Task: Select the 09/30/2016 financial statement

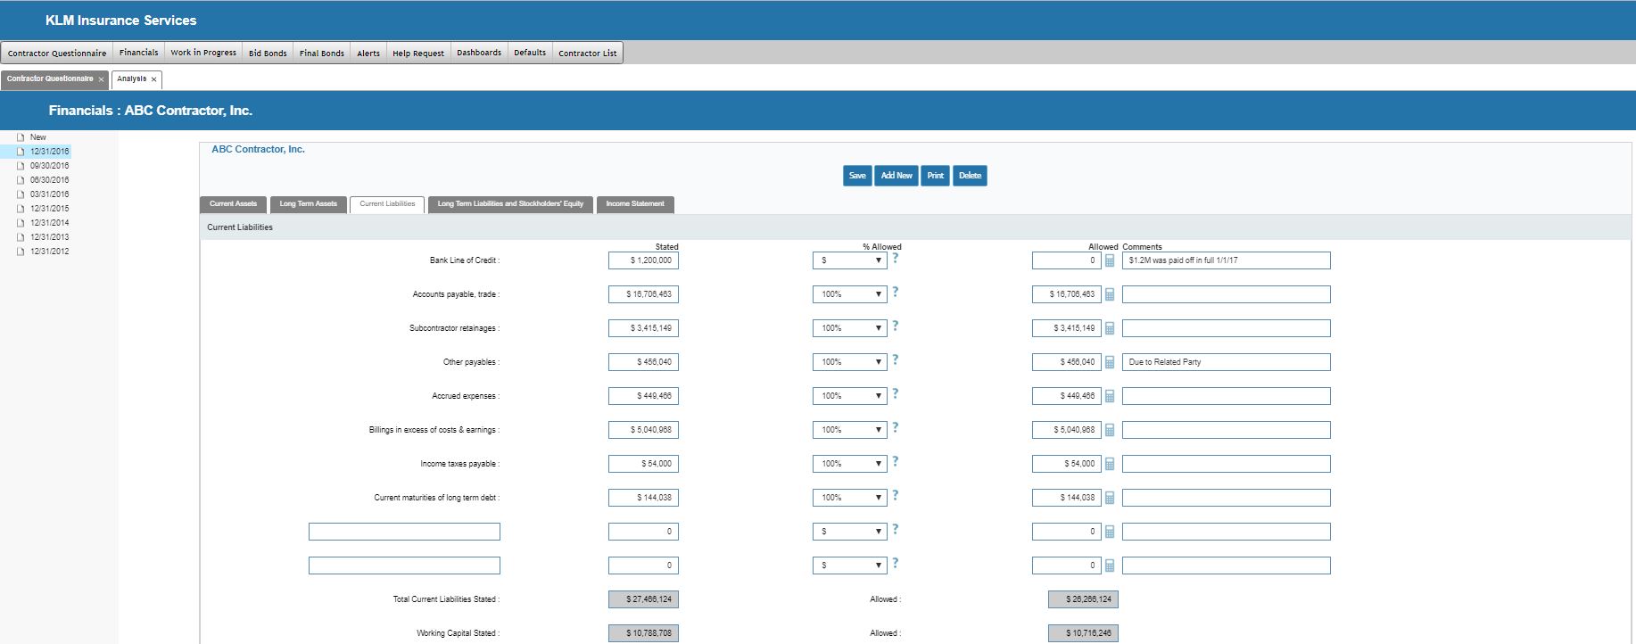Action: (49, 166)
